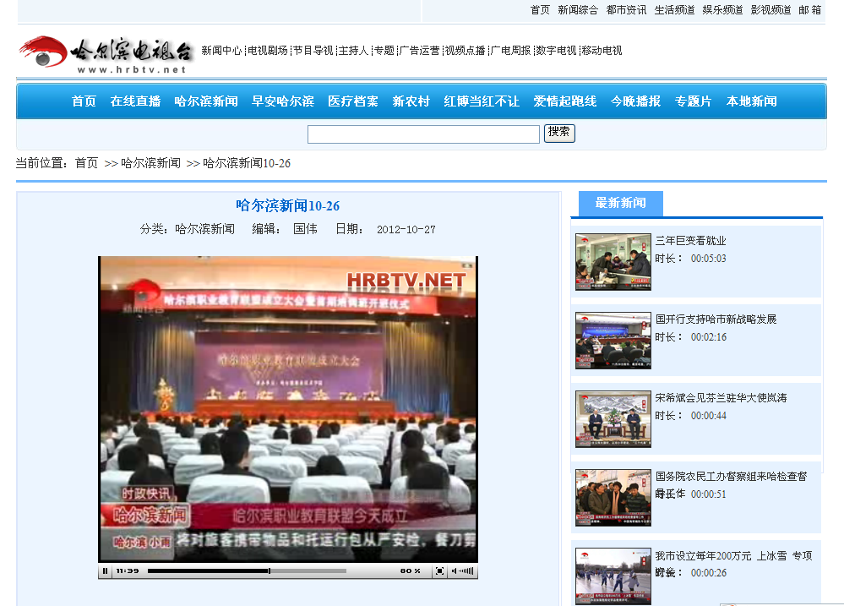Viewport: 844px width, 606px height.
Task: Click duration 00:05:03
Action: point(708,259)
